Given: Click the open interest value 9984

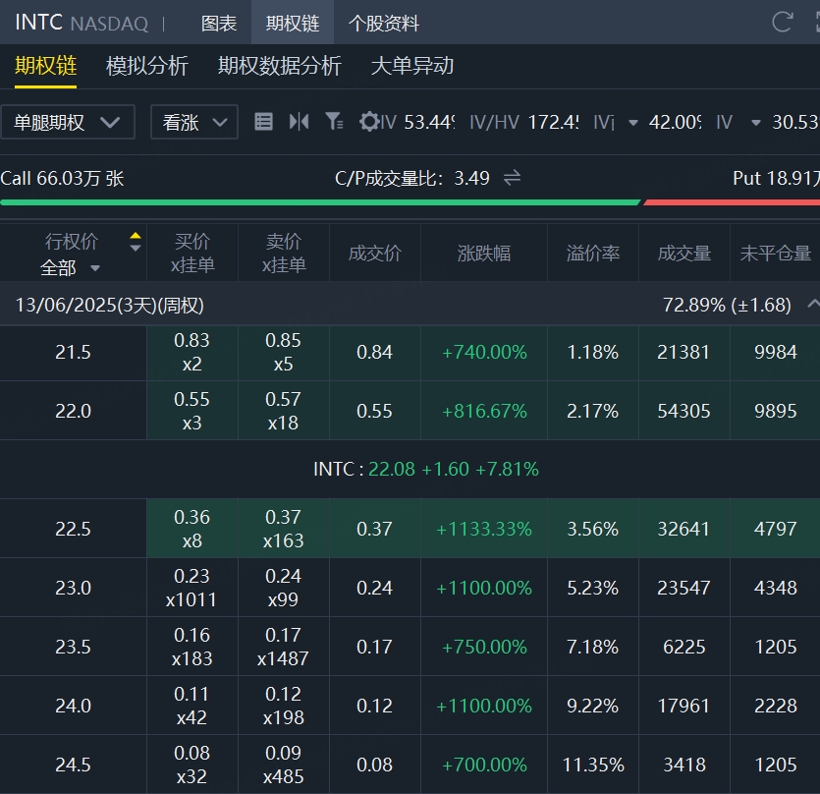Looking at the screenshot, I should point(776,352).
